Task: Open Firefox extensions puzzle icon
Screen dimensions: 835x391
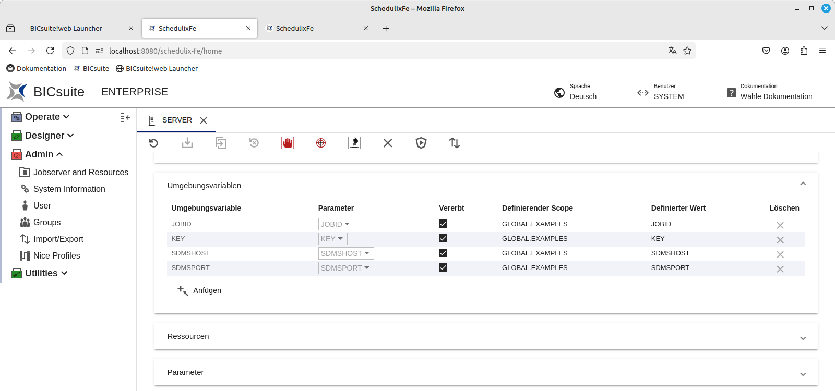Action: (804, 51)
